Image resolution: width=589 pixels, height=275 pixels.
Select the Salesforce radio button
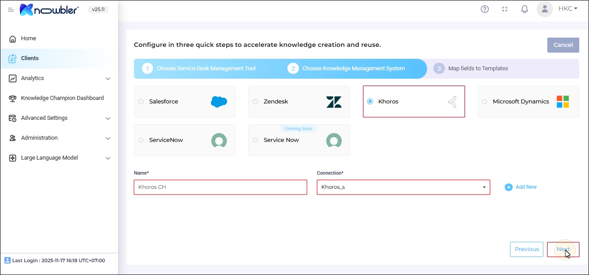[141, 102]
